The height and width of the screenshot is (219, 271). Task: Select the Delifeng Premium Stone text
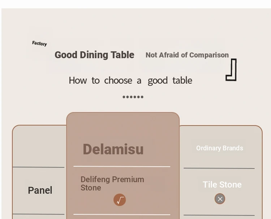tap(112, 184)
